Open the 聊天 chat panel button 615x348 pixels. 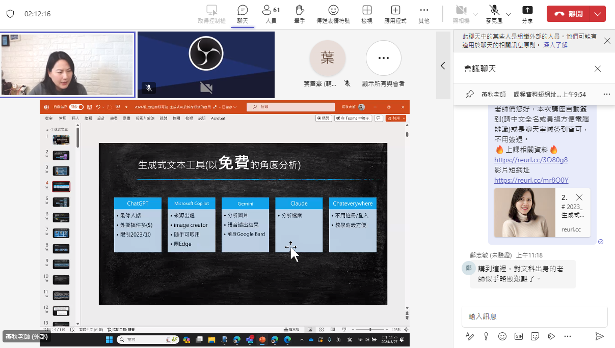tap(243, 14)
